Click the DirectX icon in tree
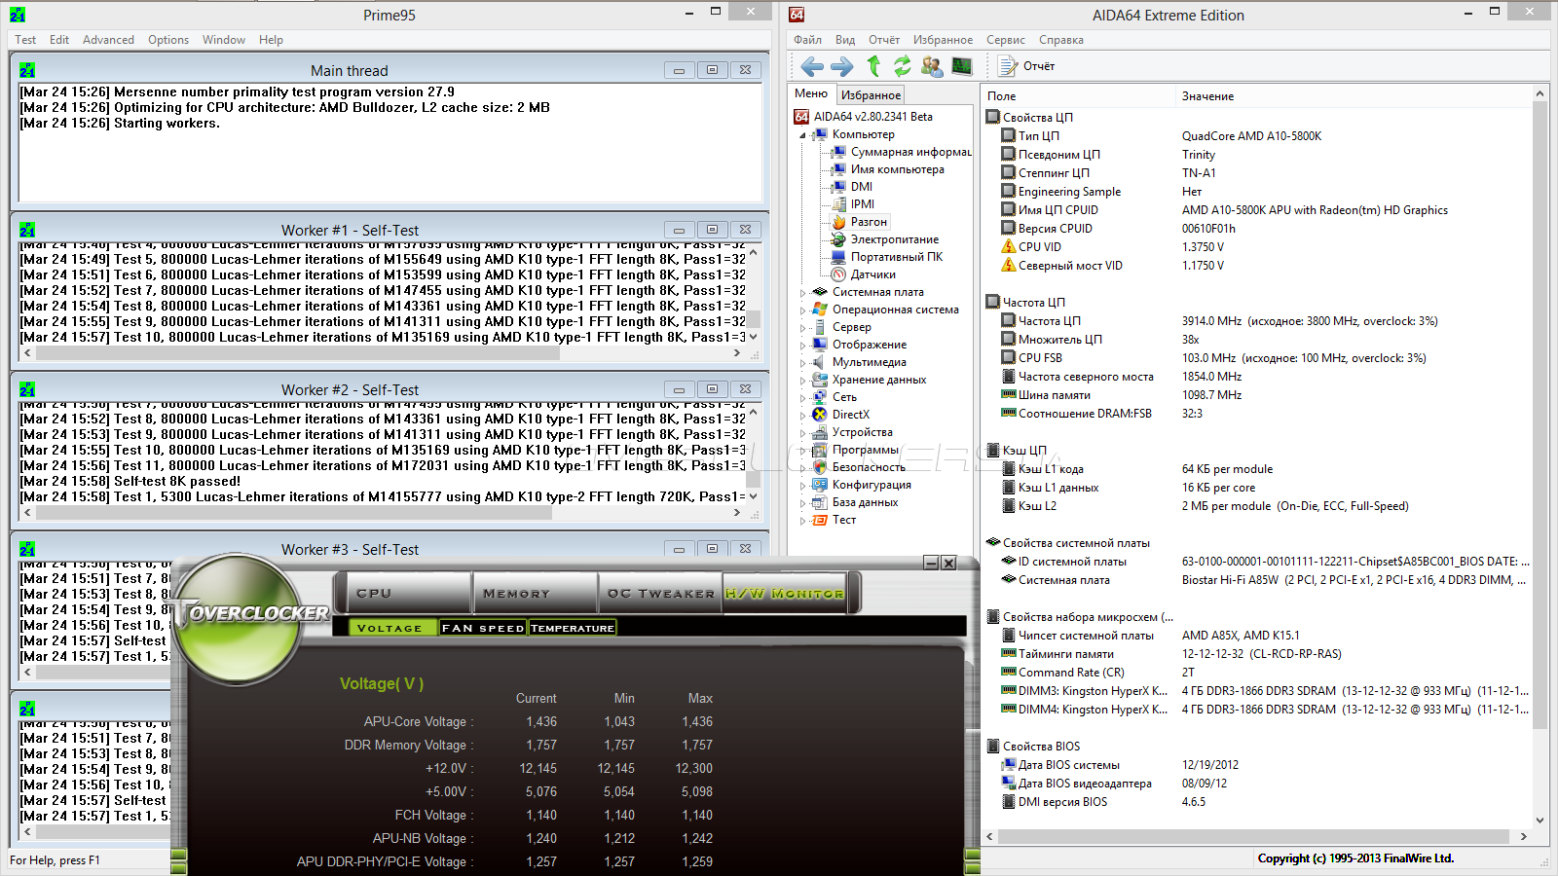Screen dimensions: 1558x876 click(820, 415)
